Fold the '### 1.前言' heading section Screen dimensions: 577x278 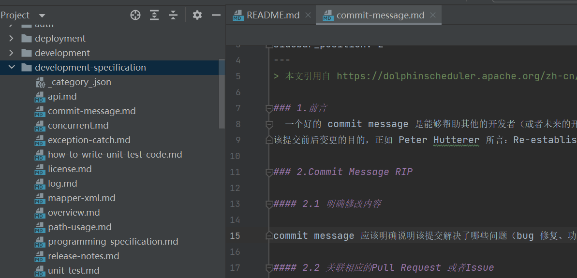point(269,108)
